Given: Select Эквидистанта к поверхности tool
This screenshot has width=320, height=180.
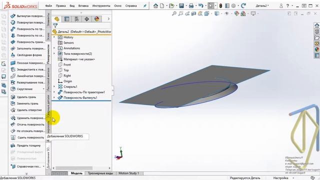Looking at the screenshot, I should pos(27,69).
